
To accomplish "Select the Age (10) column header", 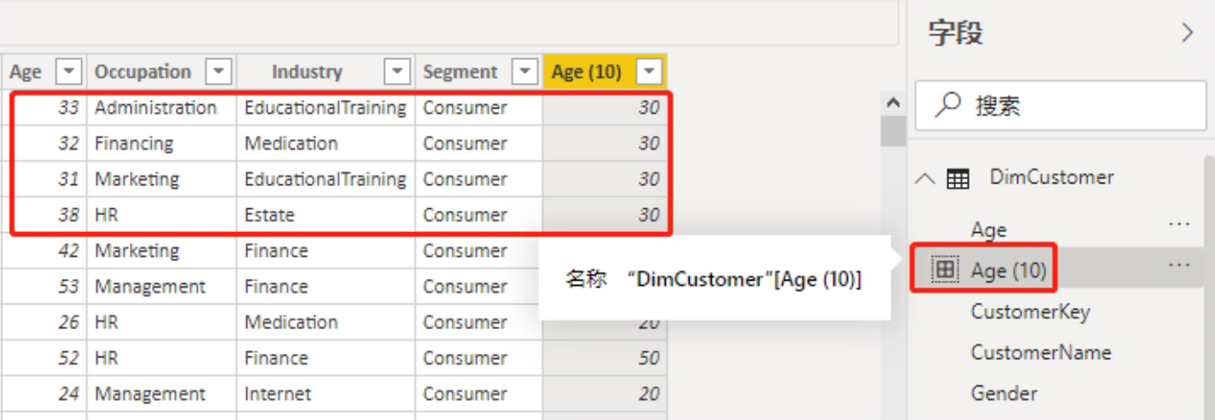I will click(x=587, y=72).
